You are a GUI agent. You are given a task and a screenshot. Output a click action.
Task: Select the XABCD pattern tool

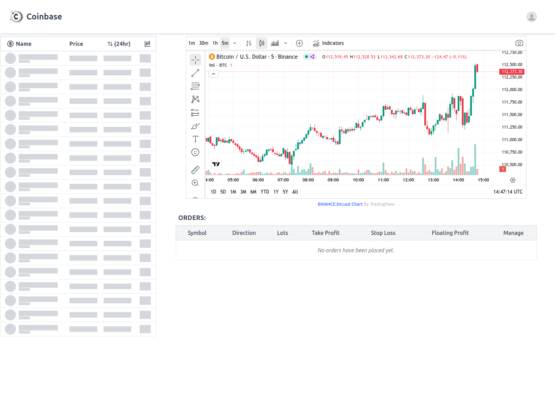(195, 99)
